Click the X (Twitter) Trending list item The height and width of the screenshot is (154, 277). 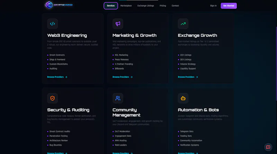(124, 64)
